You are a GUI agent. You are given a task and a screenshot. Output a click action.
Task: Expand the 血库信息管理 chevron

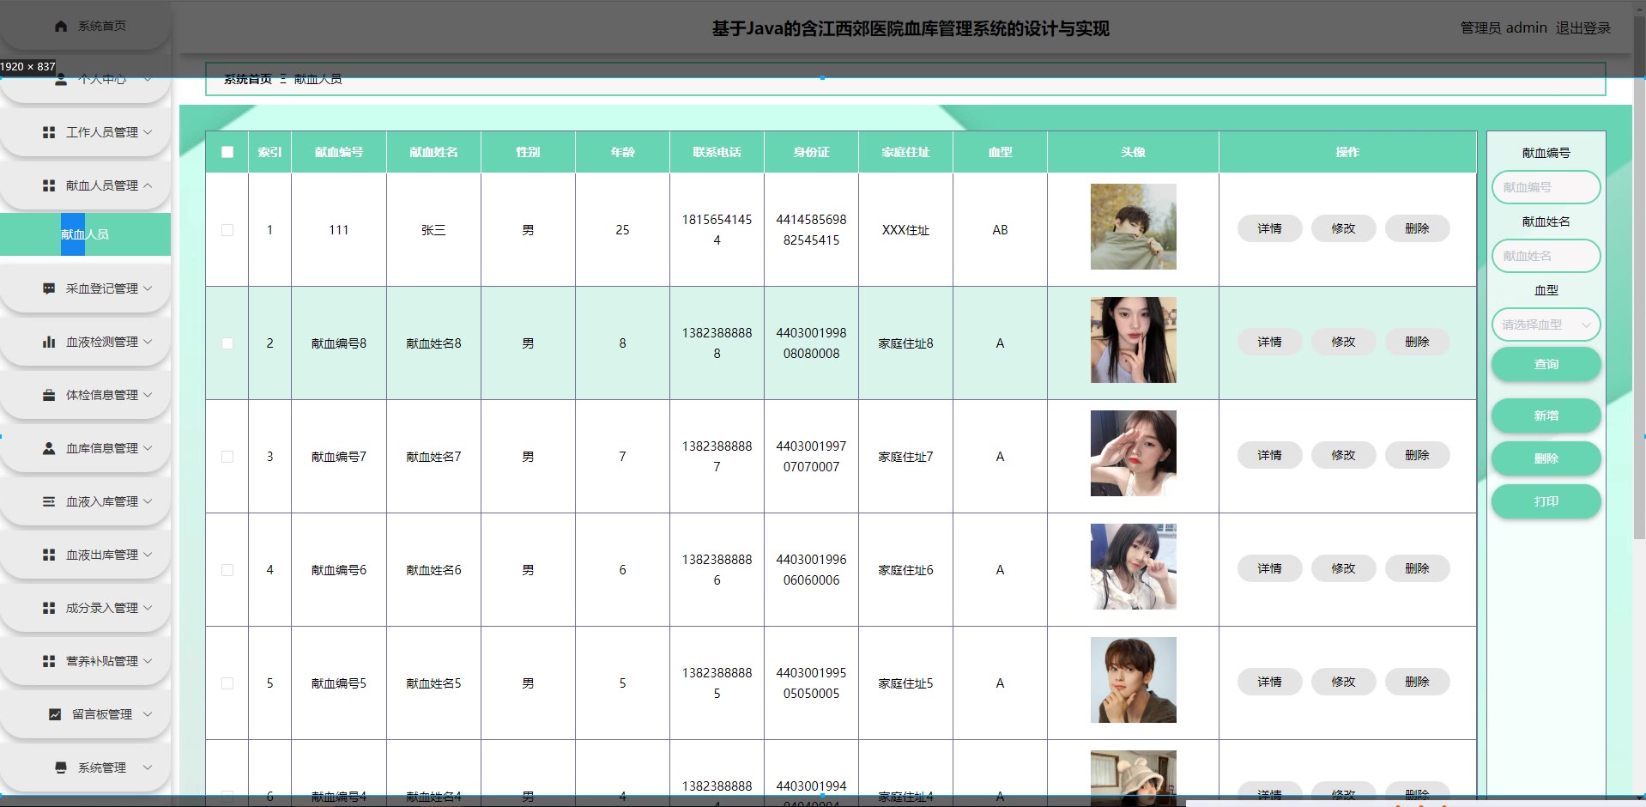[148, 448]
